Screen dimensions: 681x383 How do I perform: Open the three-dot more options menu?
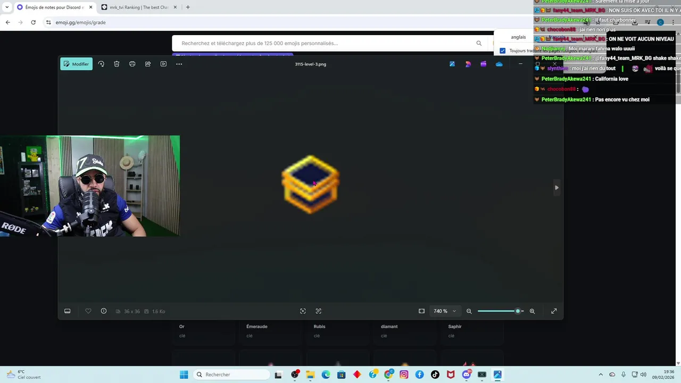(x=179, y=64)
